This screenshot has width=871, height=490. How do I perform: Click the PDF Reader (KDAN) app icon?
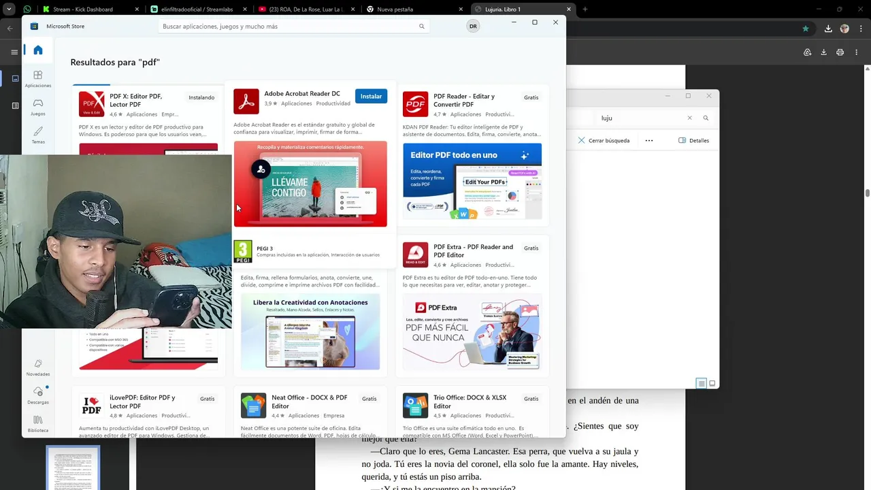pyautogui.click(x=416, y=104)
